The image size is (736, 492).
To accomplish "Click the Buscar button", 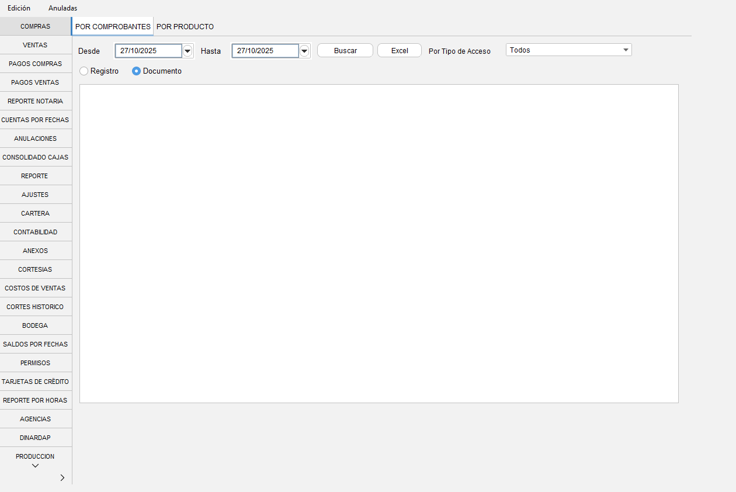I will pyautogui.click(x=345, y=51).
